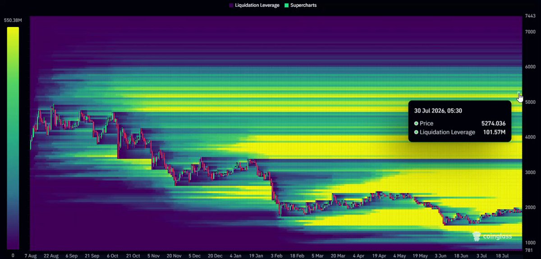This screenshot has width=541, height=259.
Task: Click the 6000 price axis label
Action: click(x=530, y=67)
